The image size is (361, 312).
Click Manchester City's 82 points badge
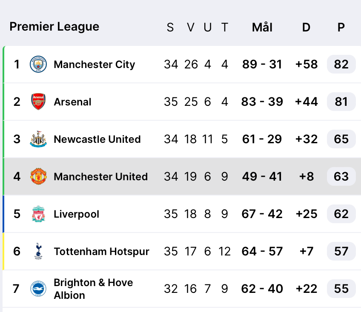tap(341, 65)
